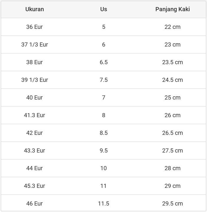Click the 44 Eur size cell
The image size is (207, 212).
[34, 168]
